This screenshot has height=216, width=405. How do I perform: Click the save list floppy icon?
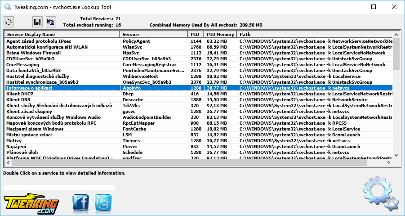(x=37, y=22)
